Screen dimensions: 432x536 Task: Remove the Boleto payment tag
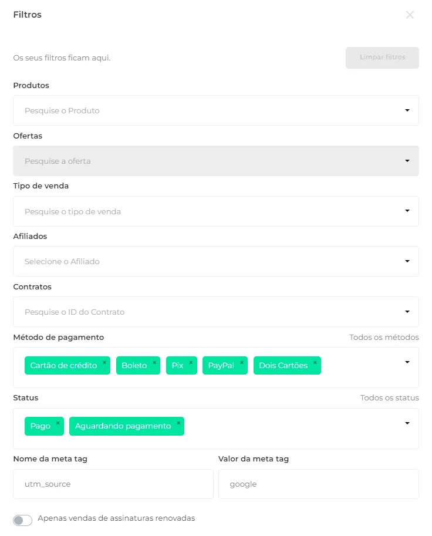pyautogui.click(x=154, y=363)
